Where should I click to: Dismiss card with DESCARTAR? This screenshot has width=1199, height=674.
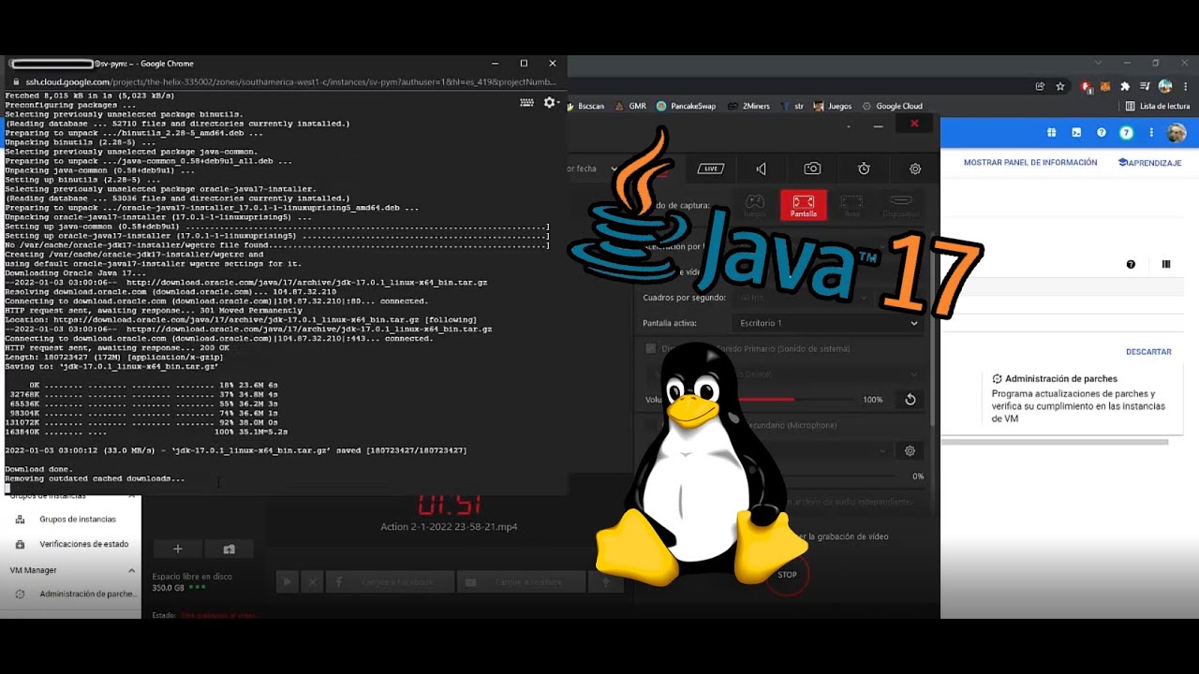click(x=1148, y=352)
